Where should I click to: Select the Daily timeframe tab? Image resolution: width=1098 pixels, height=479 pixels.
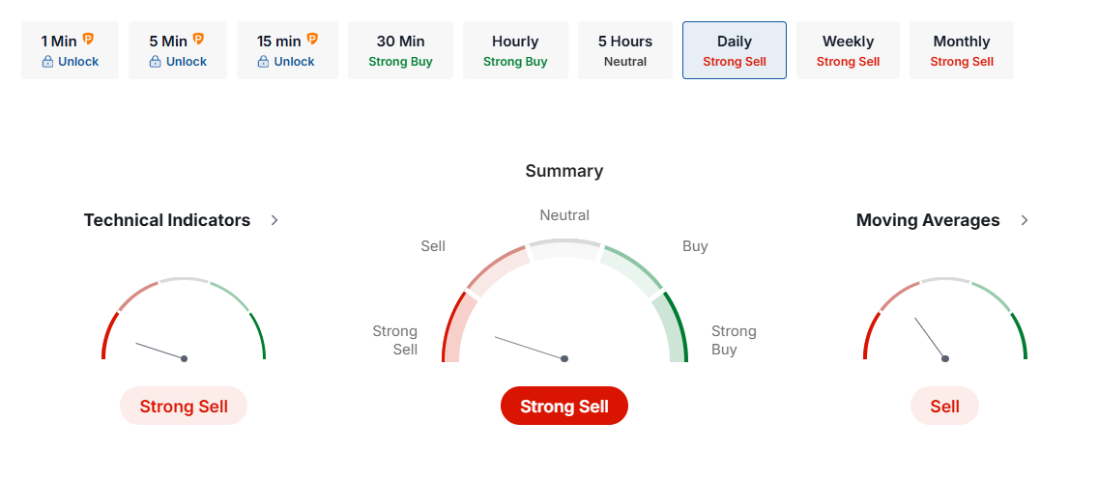735,50
